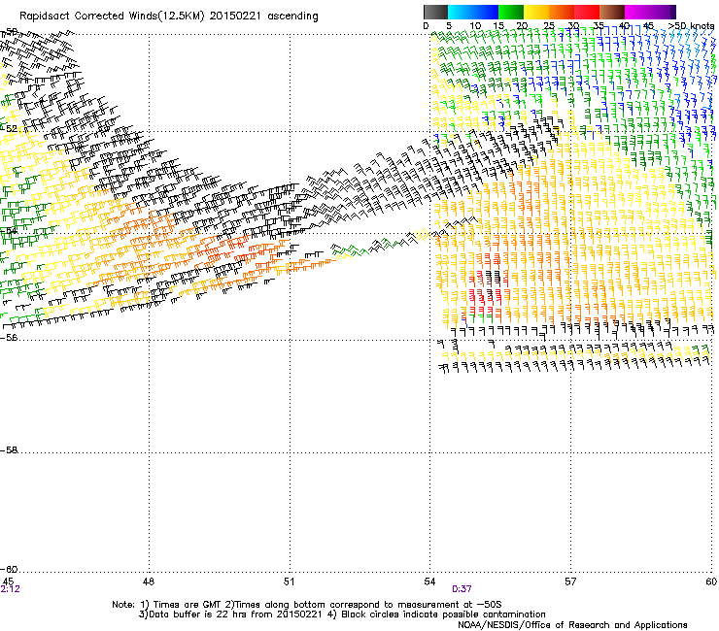This screenshot has height=631, width=719.
Task: Click latitude label '-52' on left axis
Action: 9,129
